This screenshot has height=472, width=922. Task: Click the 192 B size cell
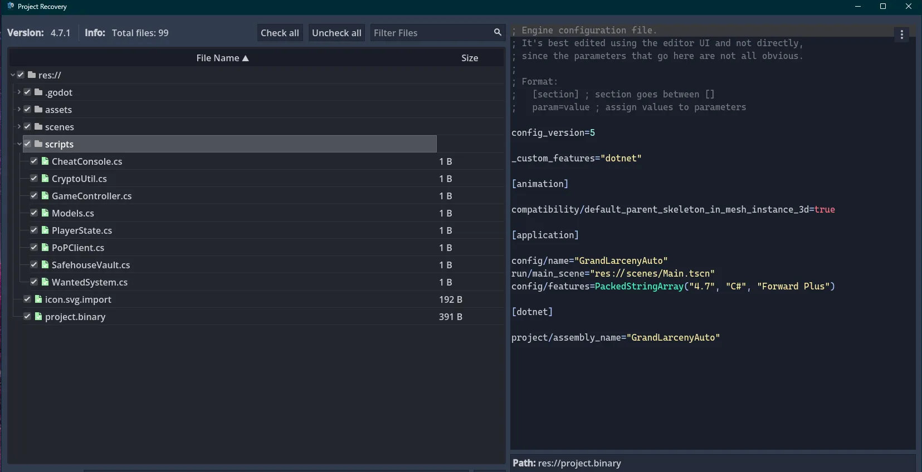(x=451, y=299)
